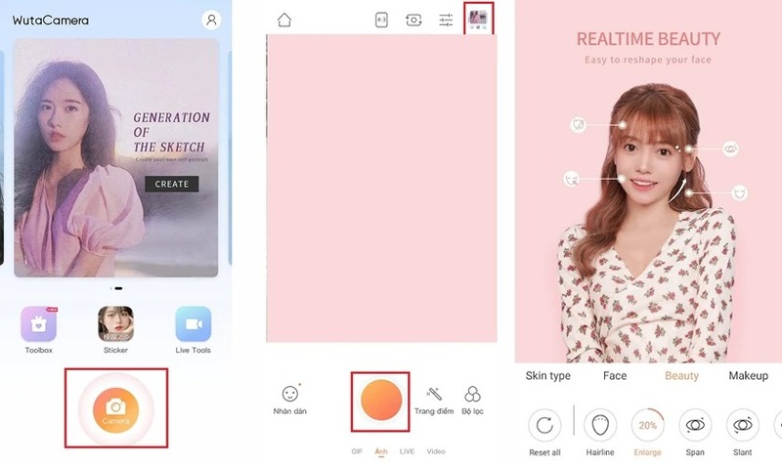
Task: Open Trang điểm makeup wand
Action: click(434, 401)
